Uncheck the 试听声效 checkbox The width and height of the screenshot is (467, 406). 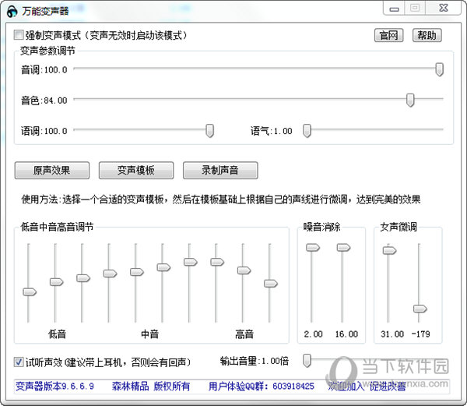(x=19, y=362)
